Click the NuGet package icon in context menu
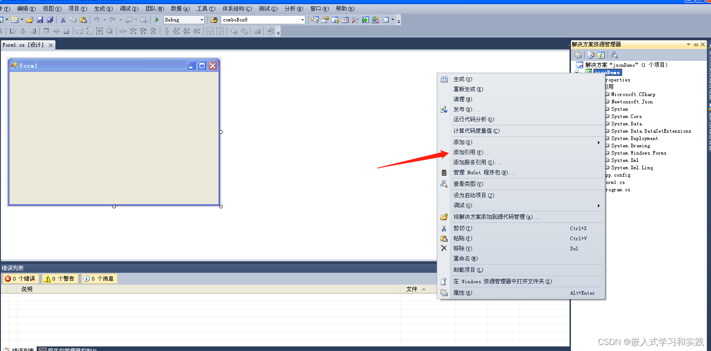 click(x=444, y=173)
